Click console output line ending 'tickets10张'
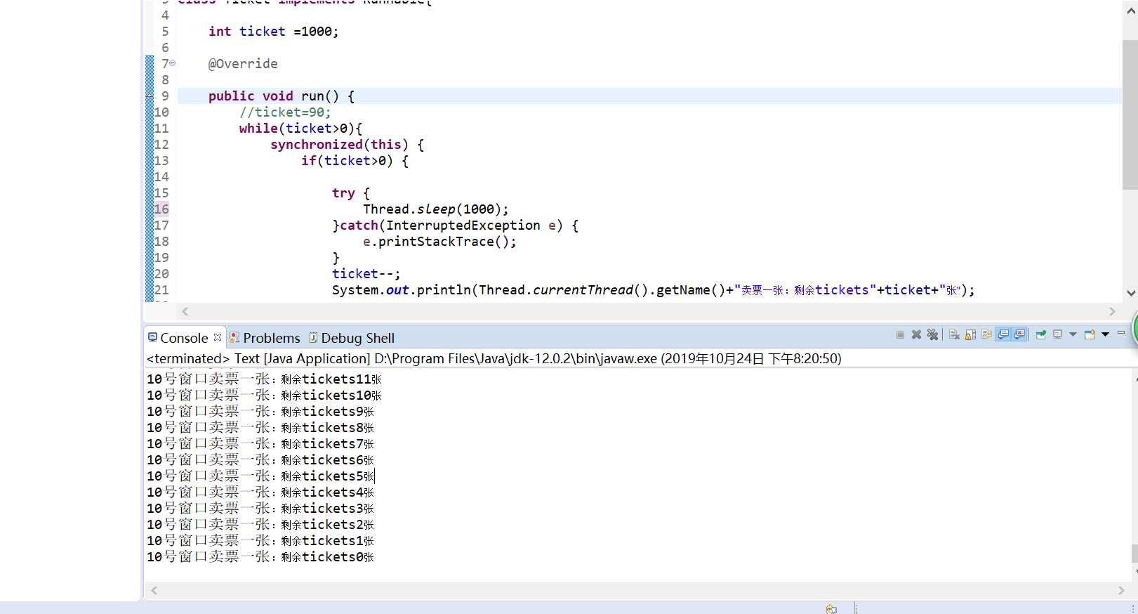The width and height of the screenshot is (1138, 614). click(264, 396)
